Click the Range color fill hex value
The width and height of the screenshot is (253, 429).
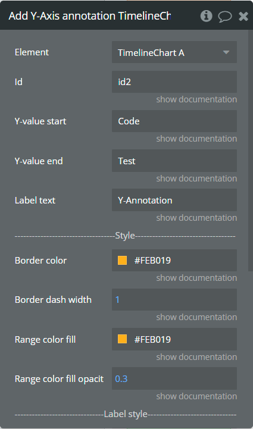(x=152, y=339)
